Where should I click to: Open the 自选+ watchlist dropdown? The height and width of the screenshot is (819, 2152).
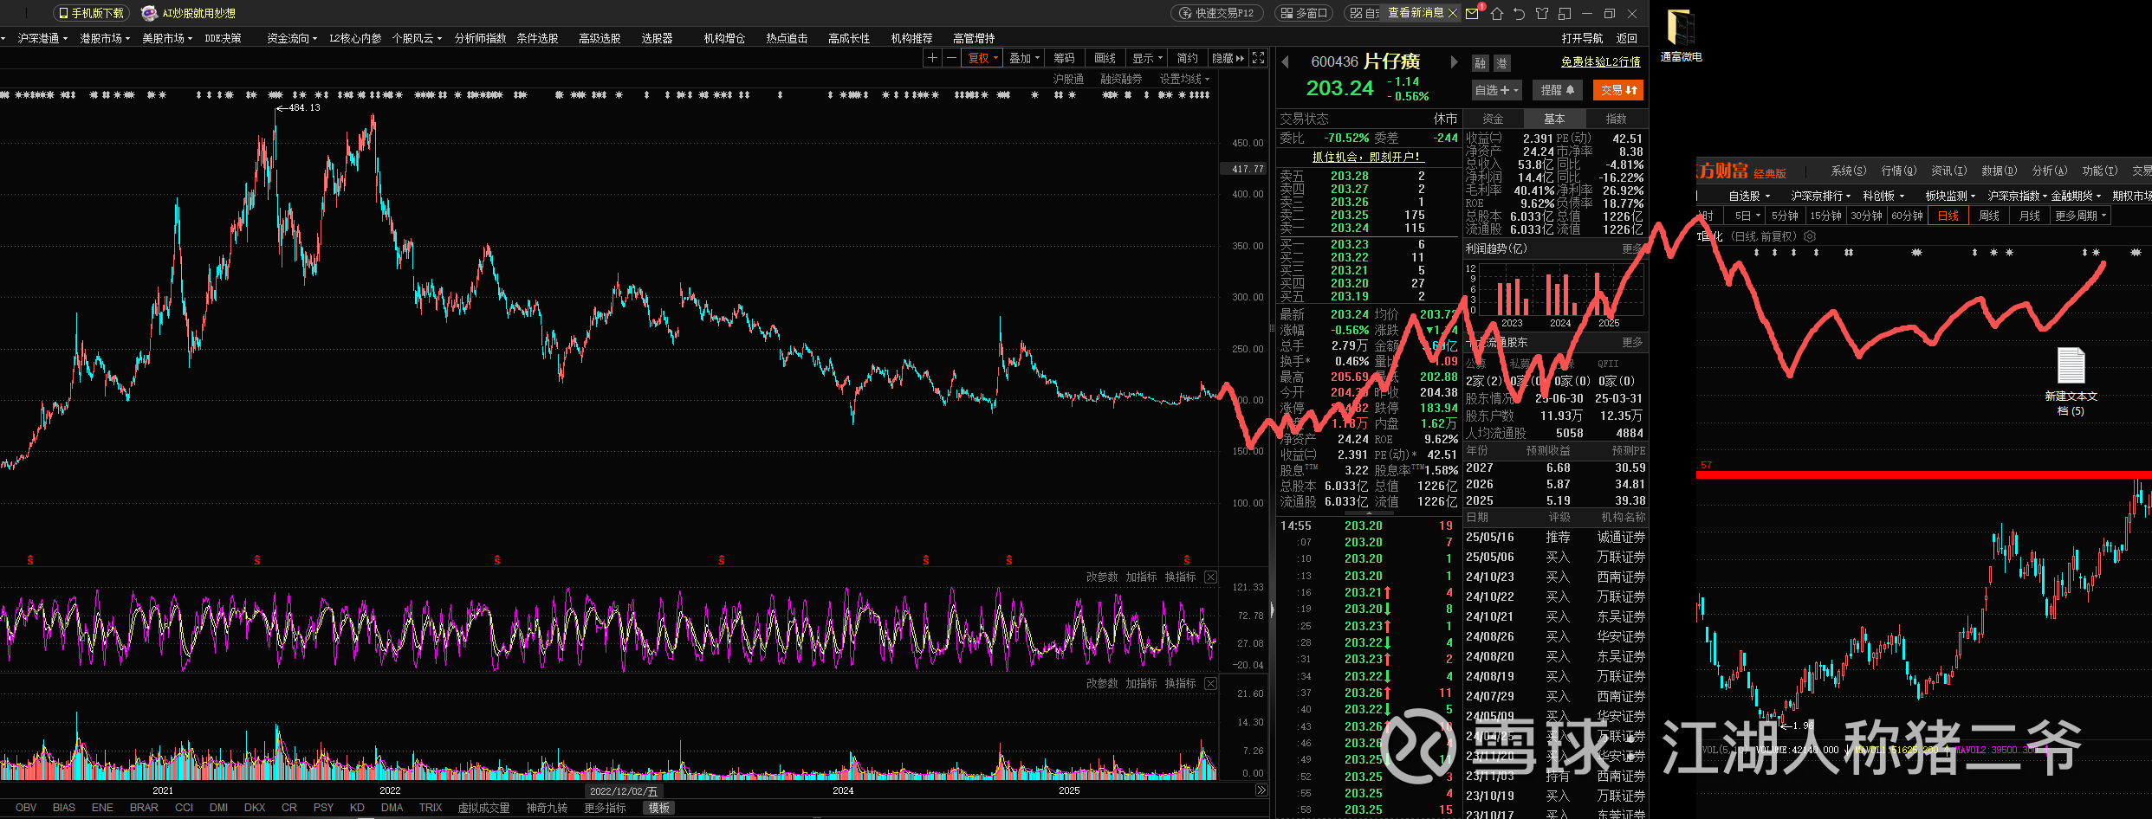tap(1496, 90)
